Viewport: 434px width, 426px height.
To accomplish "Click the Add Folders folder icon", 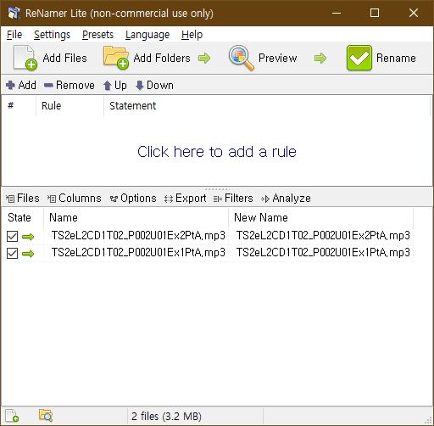I will (116, 58).
